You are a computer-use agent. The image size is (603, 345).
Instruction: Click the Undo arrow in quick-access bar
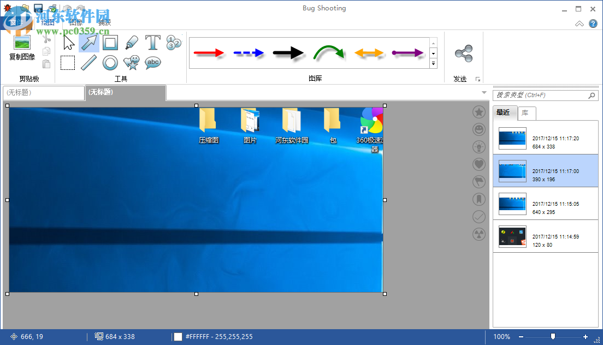pos(67,8)
